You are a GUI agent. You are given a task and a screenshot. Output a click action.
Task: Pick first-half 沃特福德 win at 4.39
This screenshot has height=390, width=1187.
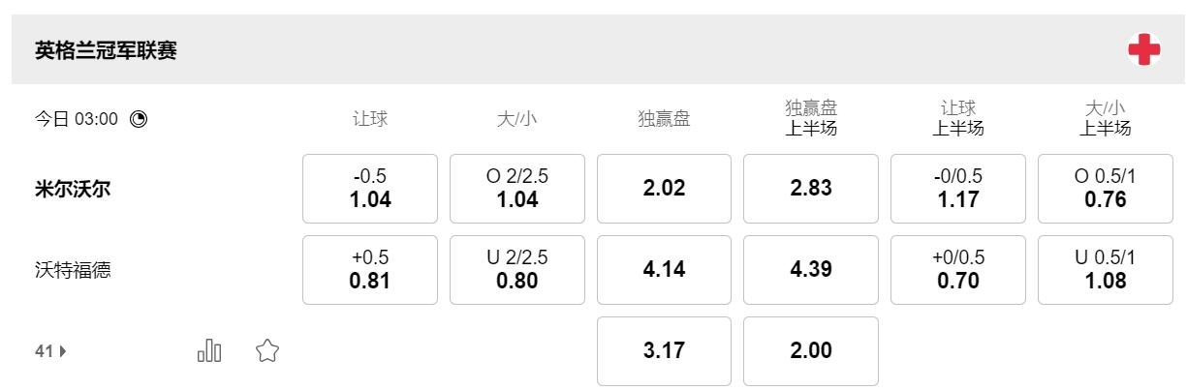(811, 270)
